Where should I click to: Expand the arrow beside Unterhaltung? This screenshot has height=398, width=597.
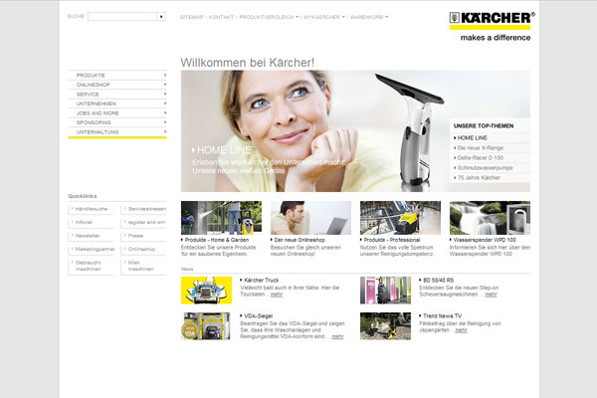165,131
